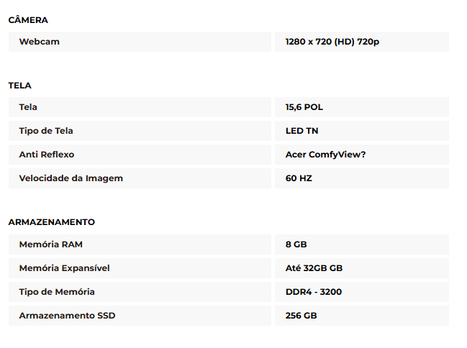
Task: Click the 60 HZ value cell
Action: (x=362, y=178)
